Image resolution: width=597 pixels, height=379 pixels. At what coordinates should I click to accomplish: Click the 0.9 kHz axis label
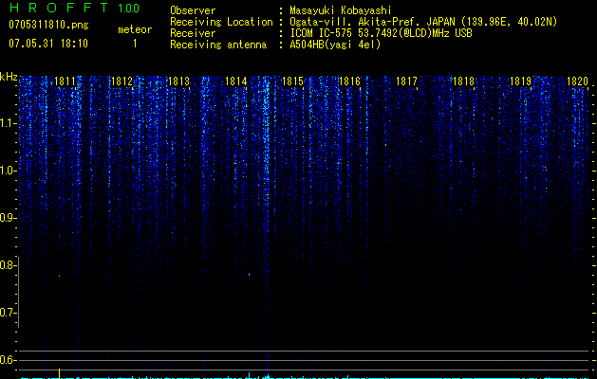8,218
